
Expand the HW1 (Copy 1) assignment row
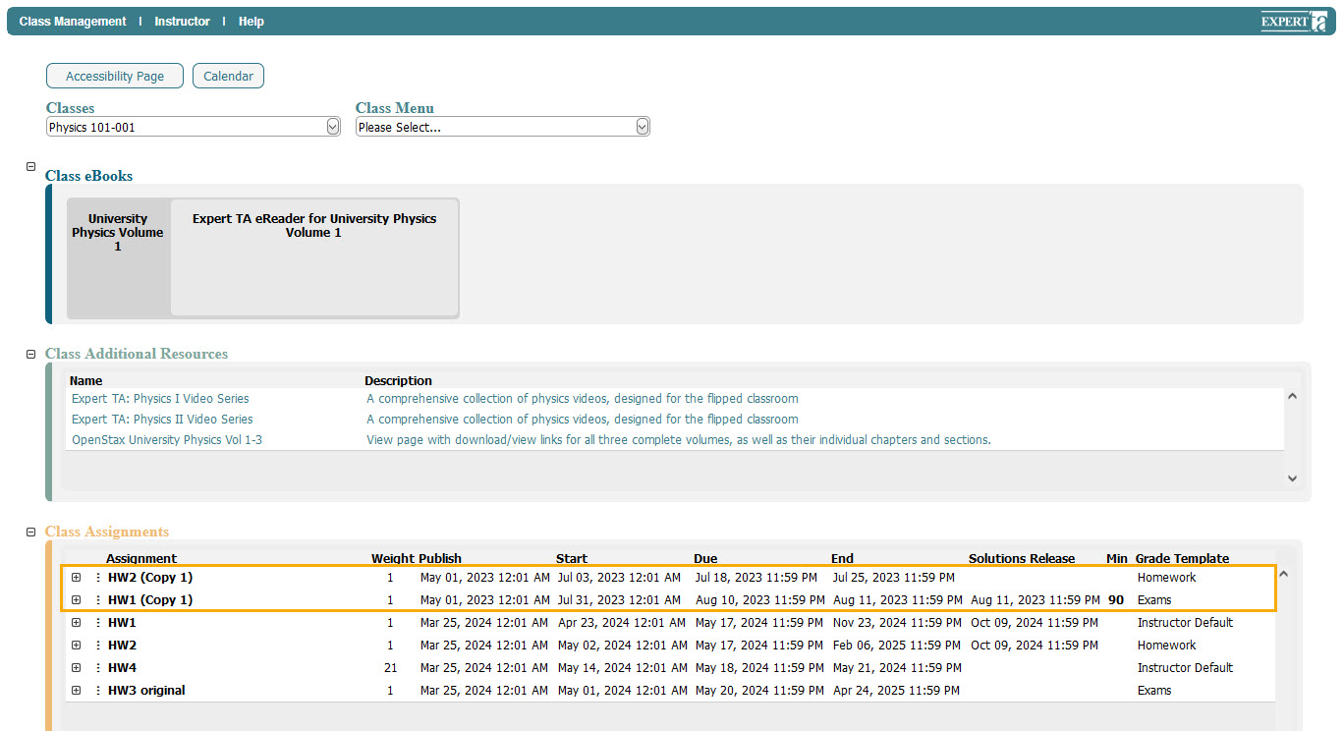[x=76, y=600]
